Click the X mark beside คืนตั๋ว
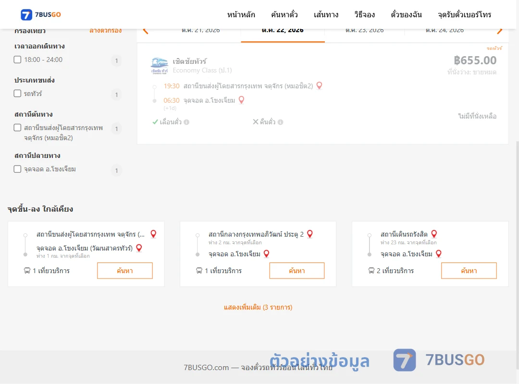The height and width of the screenshot is (384, 519). coord(256,122)
